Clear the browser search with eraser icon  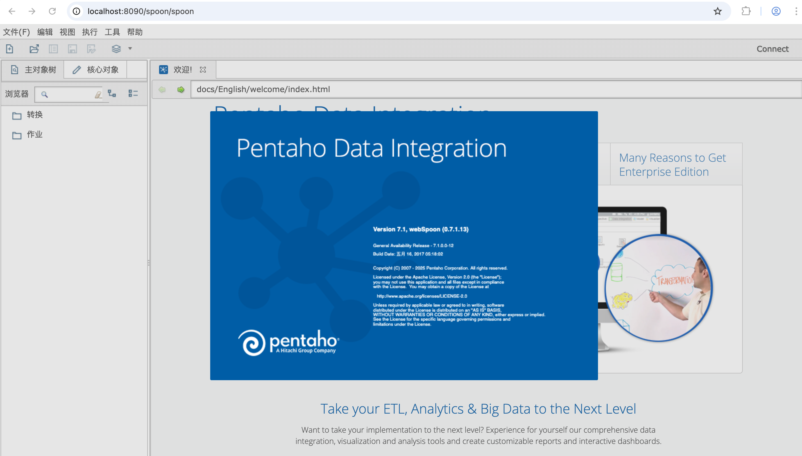(x=98, y=94)
